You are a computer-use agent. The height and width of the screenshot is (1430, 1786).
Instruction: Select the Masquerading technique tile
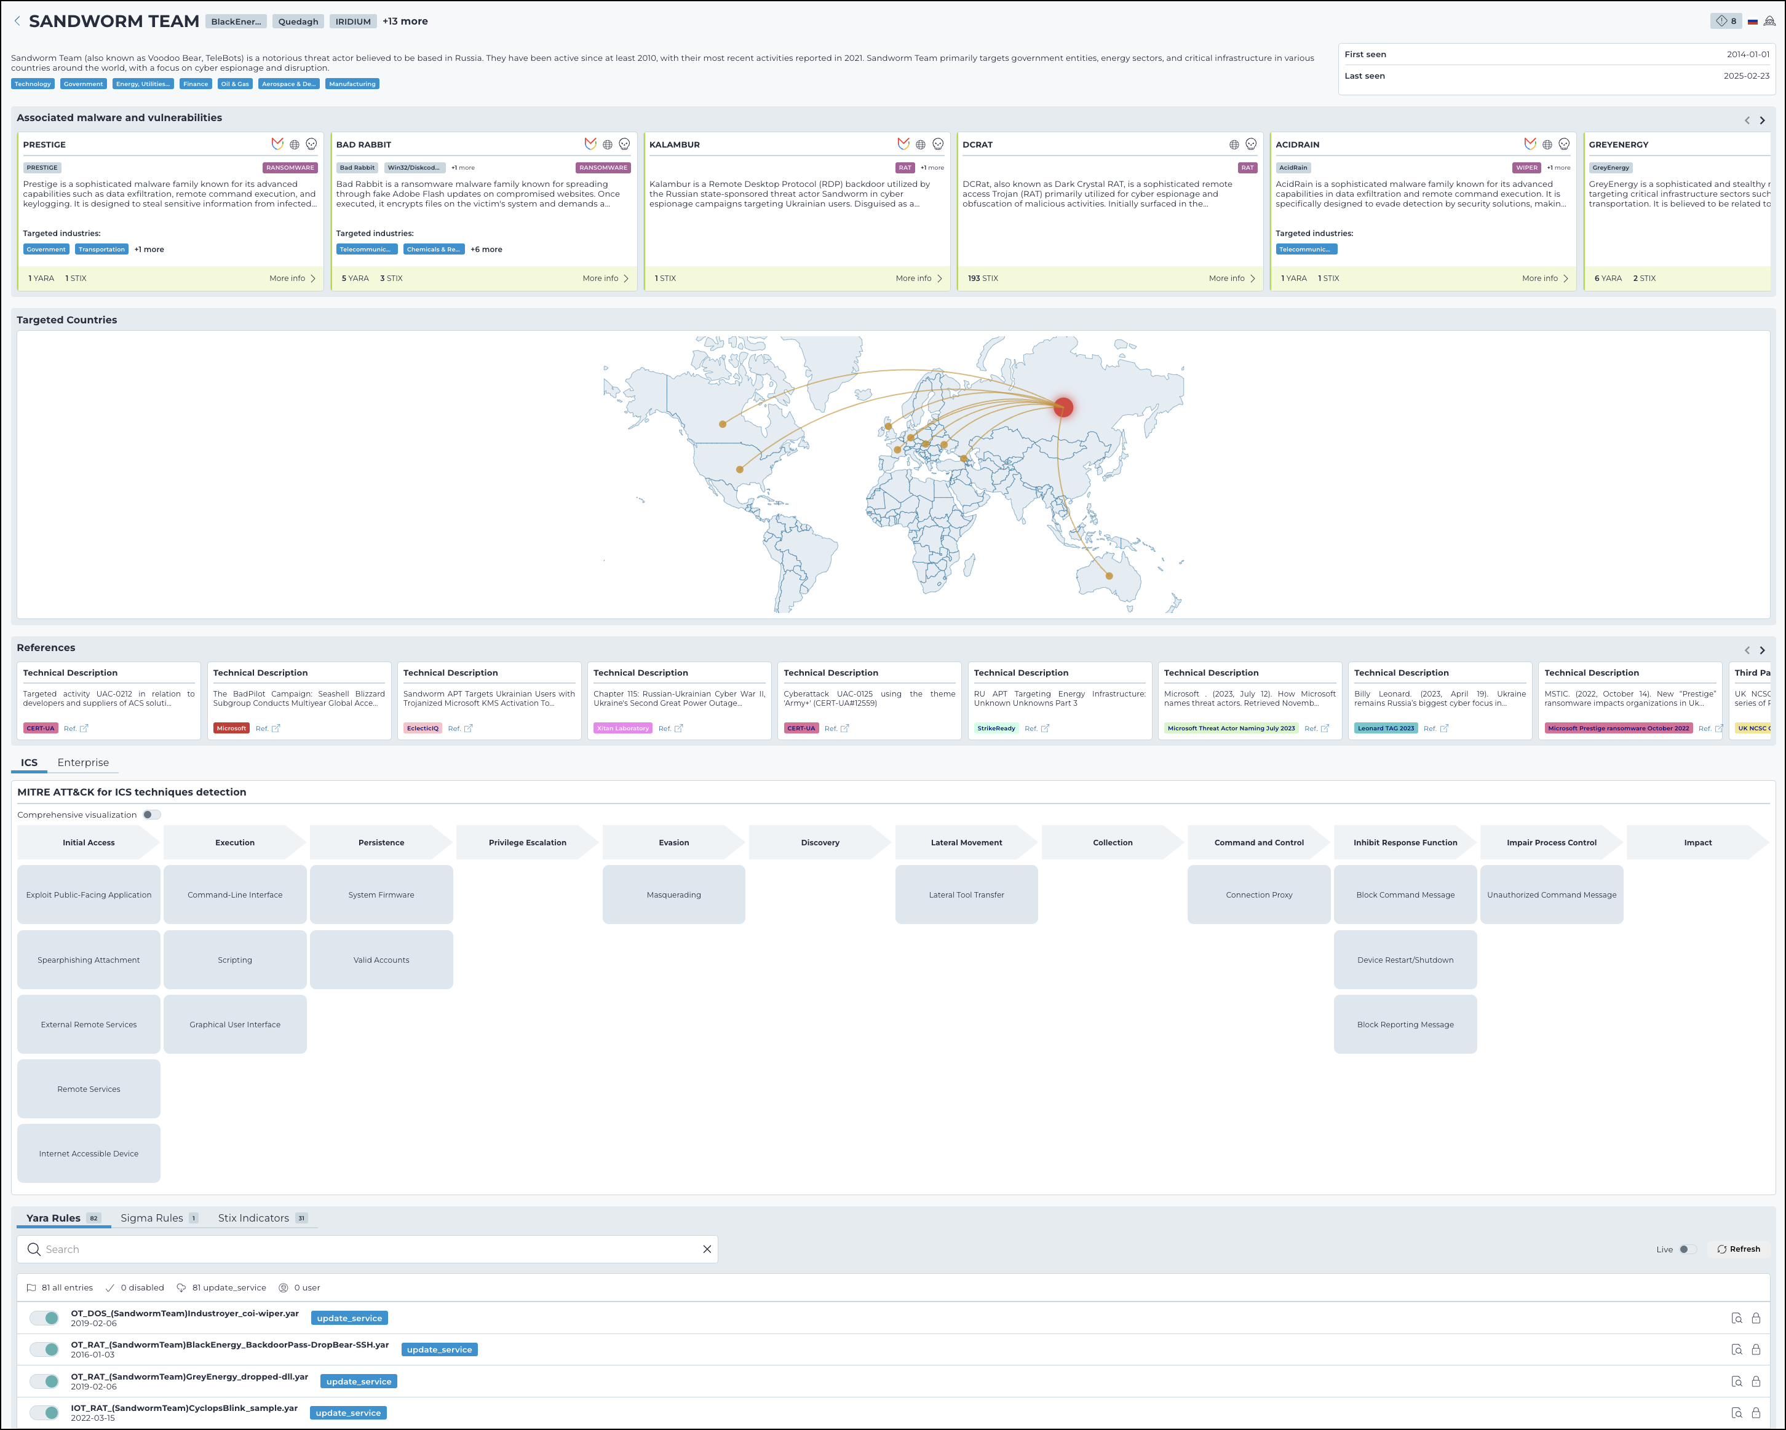(x=673, y=895)
